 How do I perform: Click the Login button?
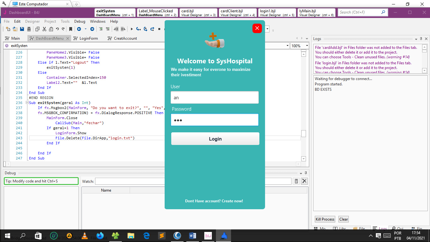[x=215, y=139]
